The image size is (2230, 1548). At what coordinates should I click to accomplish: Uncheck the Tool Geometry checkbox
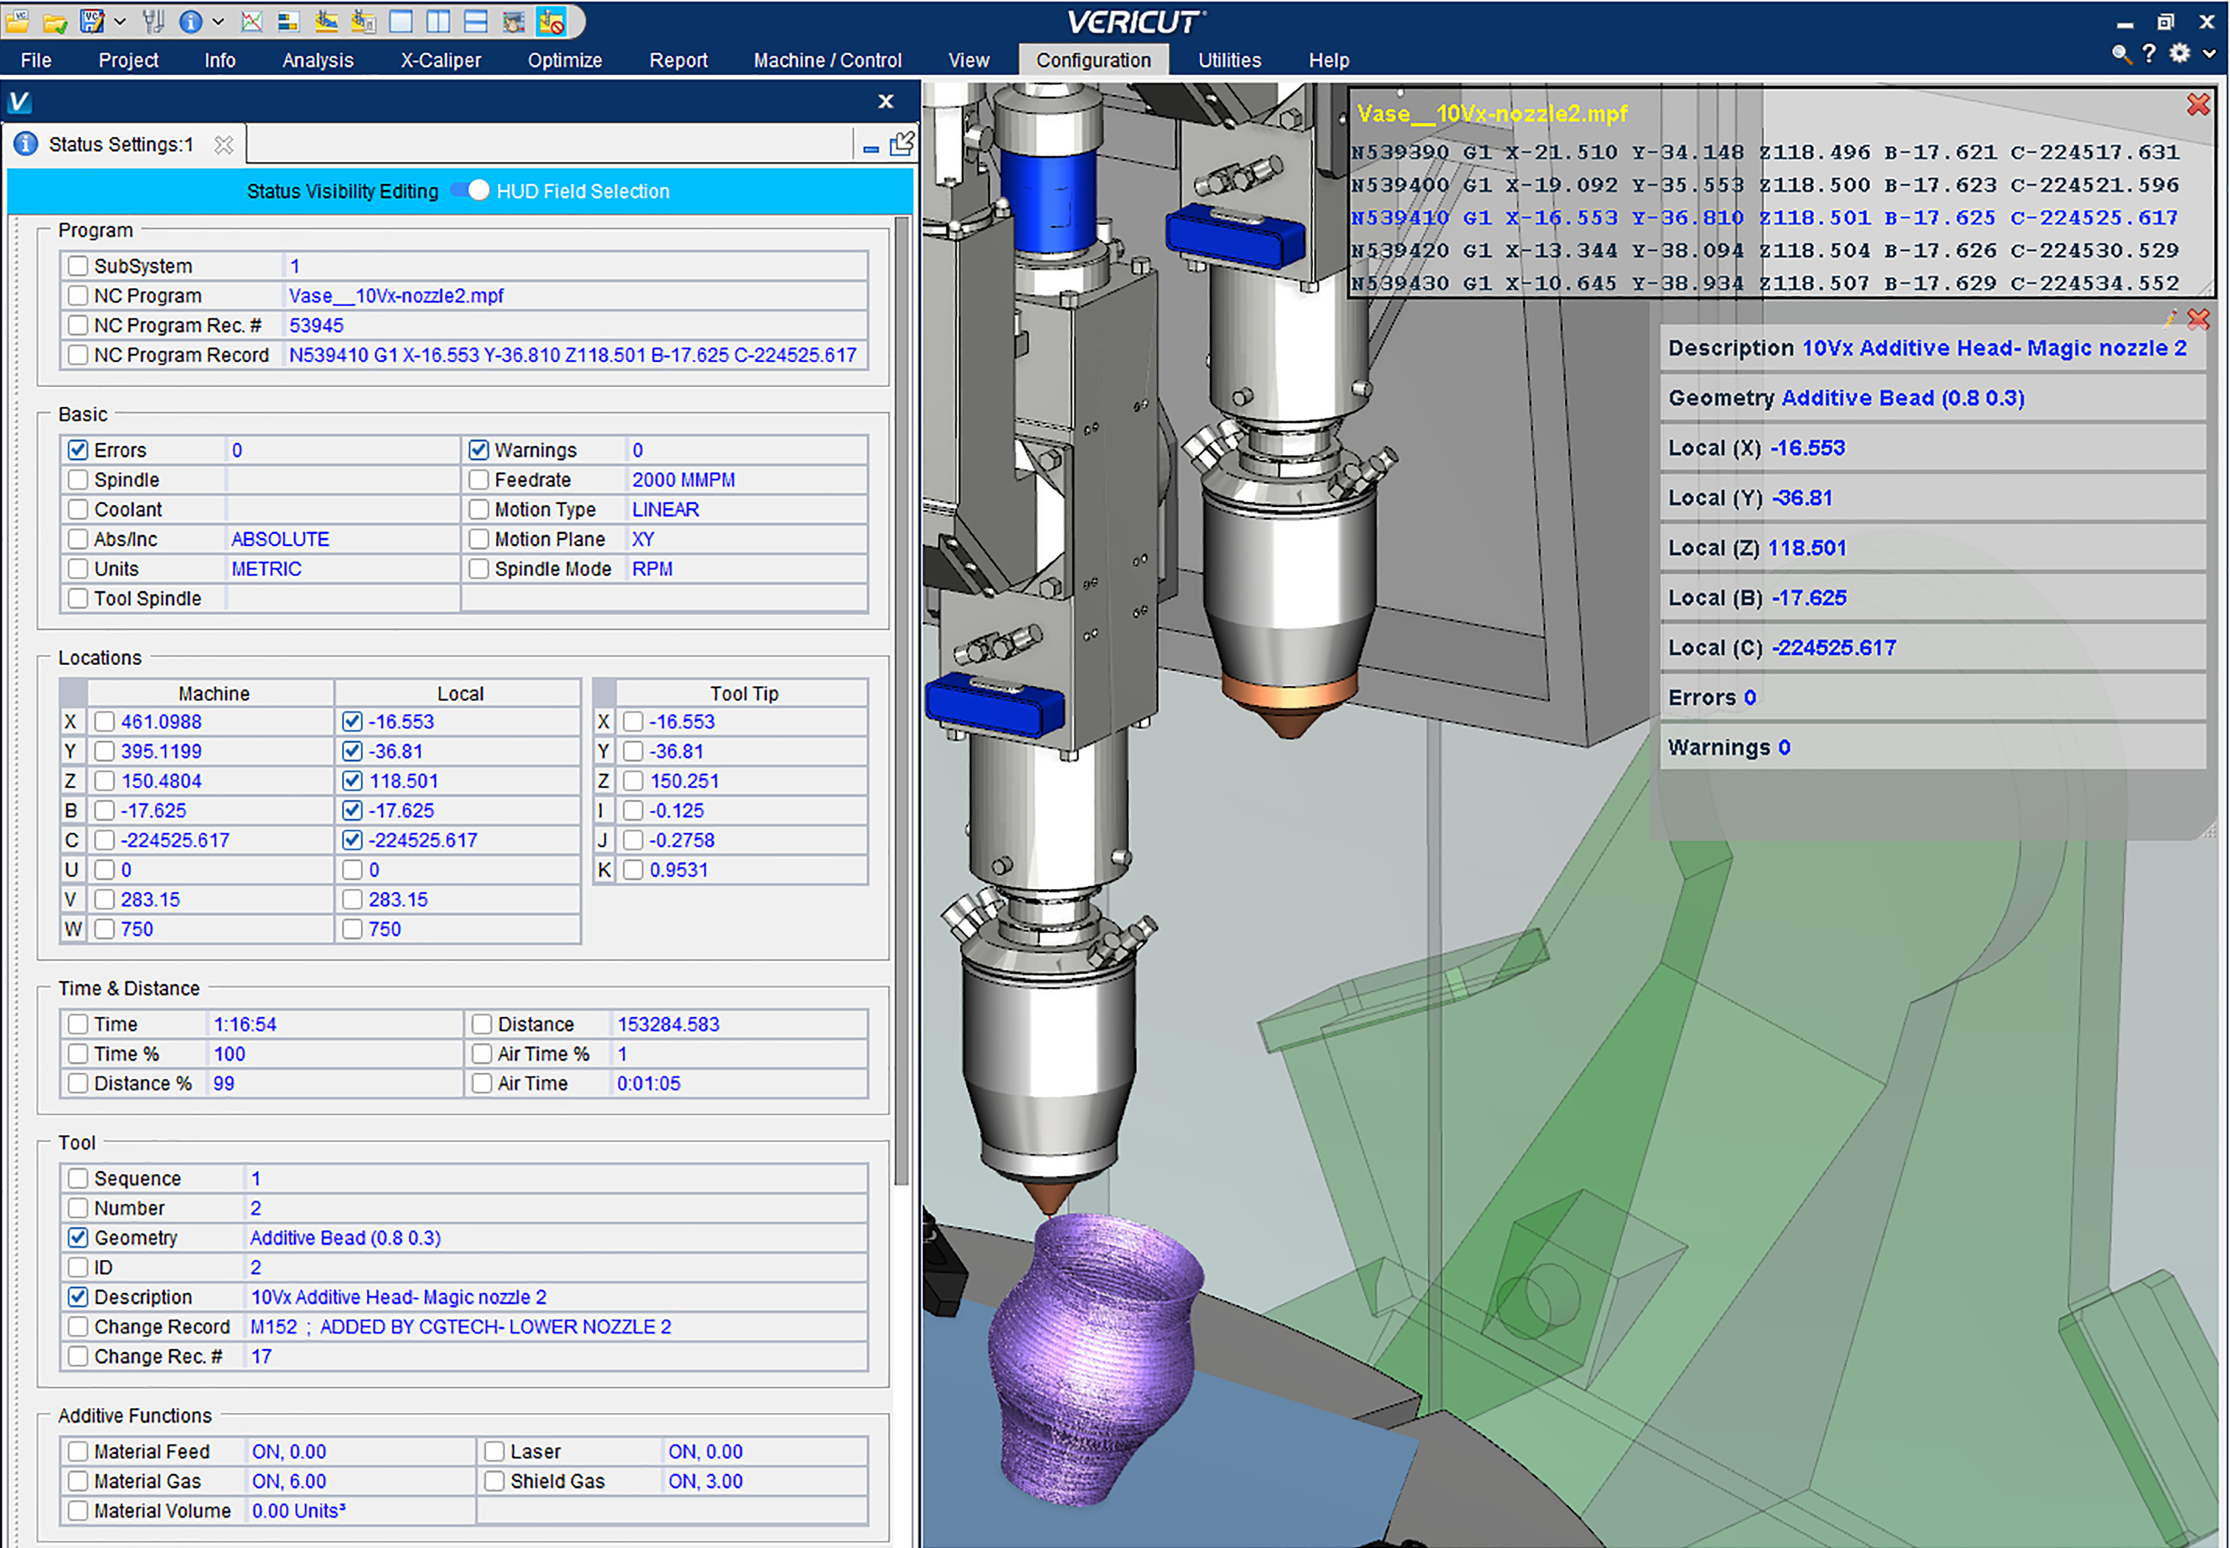click(78, 1237)
